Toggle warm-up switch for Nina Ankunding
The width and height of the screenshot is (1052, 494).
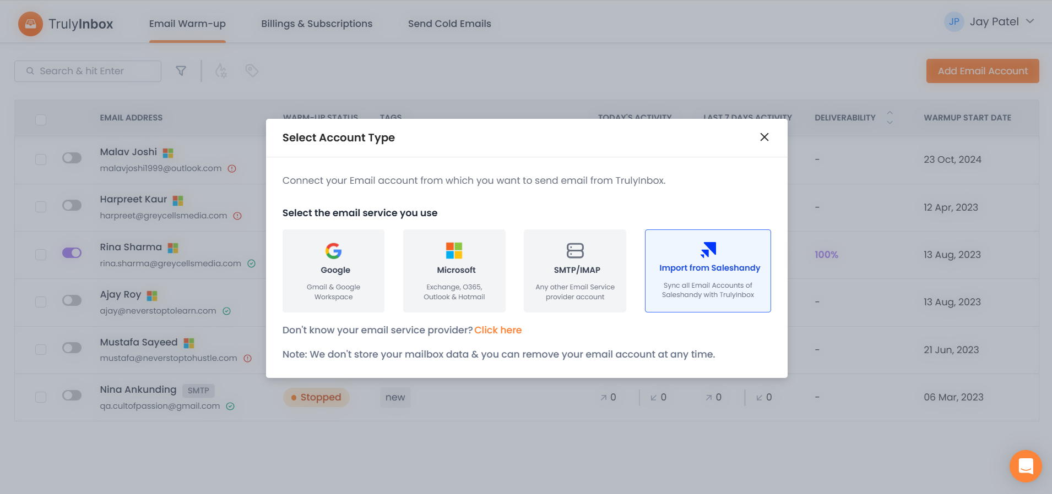click(72, 396)
